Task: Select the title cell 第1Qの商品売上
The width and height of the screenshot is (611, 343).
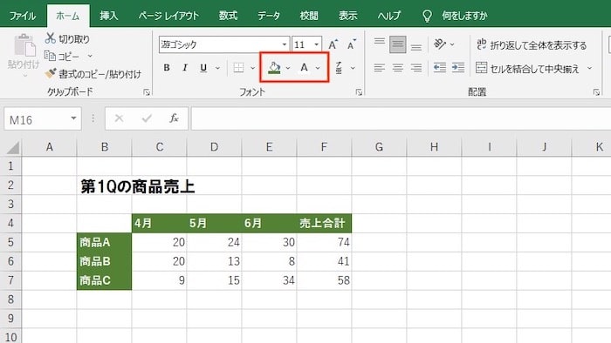Action: [x=138, y=186]
